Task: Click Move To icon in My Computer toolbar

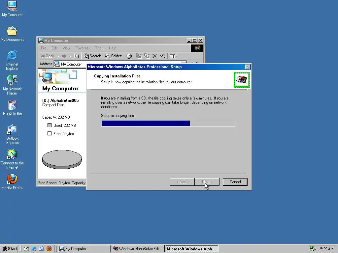Action: 139,56
